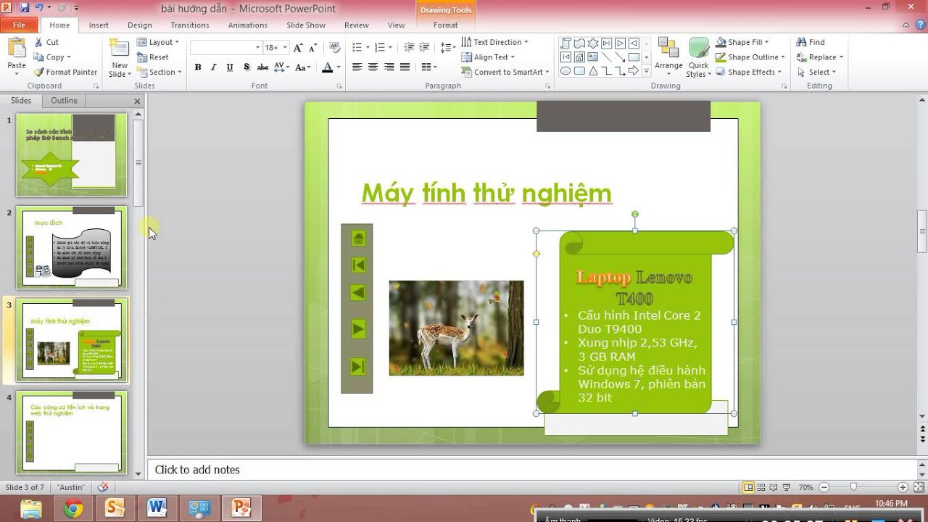Select the Oval shape in the shapes gallery
928x522 pixels.
565,71
